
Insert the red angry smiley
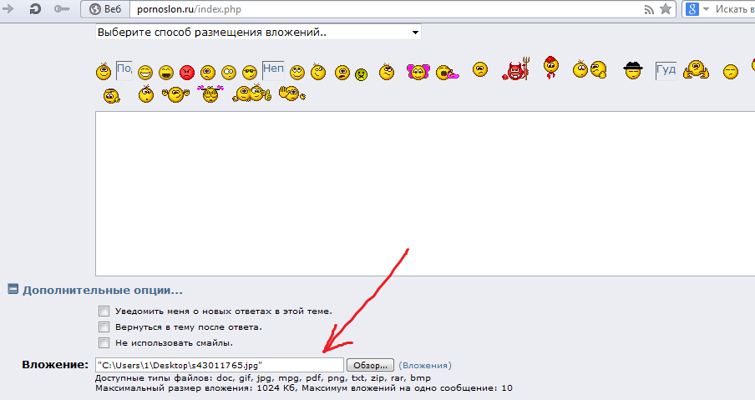[187, 73]
